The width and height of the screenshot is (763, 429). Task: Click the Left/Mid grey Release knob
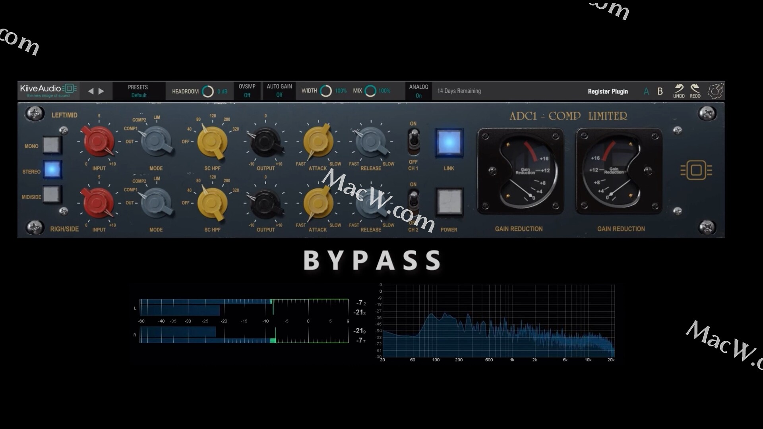(371, 141)
